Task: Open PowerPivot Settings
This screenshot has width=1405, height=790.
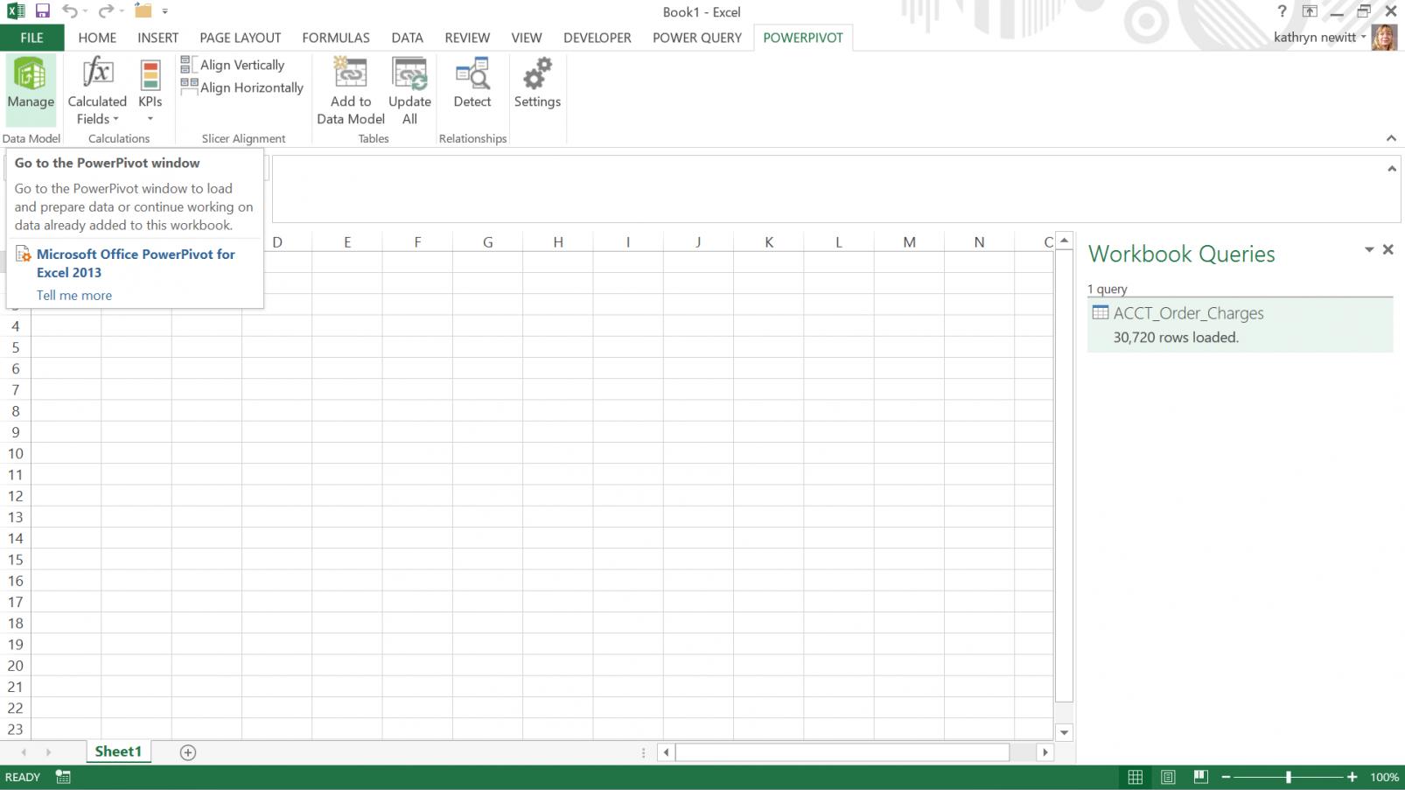Action: coord(537,83)
